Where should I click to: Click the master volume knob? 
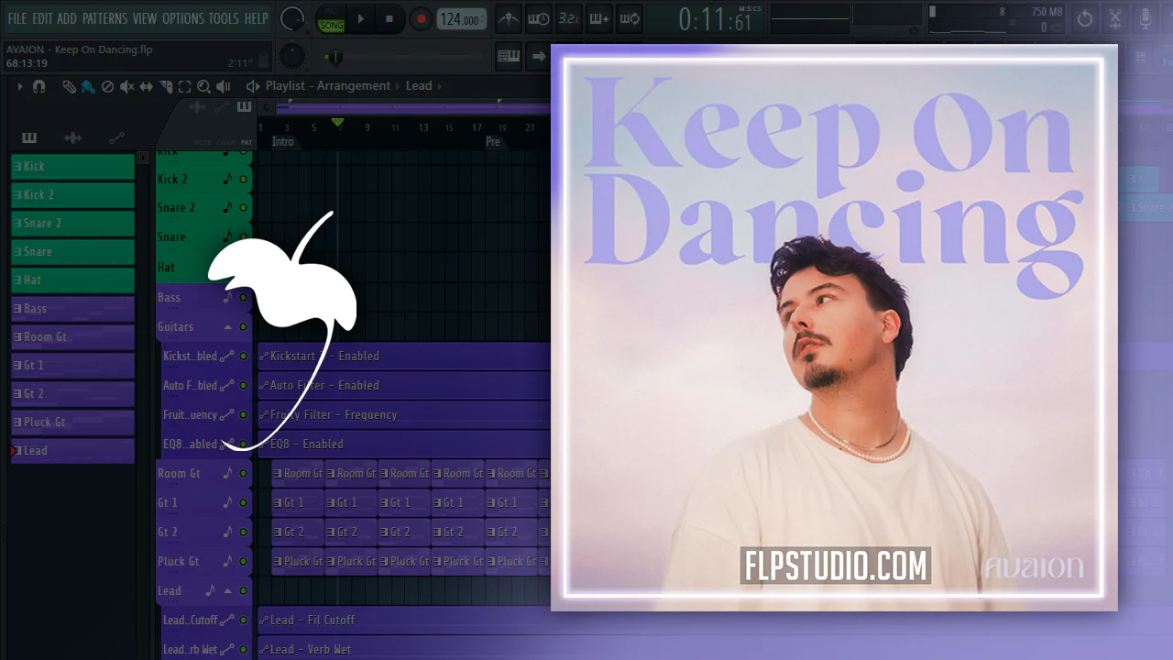tap(292, 18)
